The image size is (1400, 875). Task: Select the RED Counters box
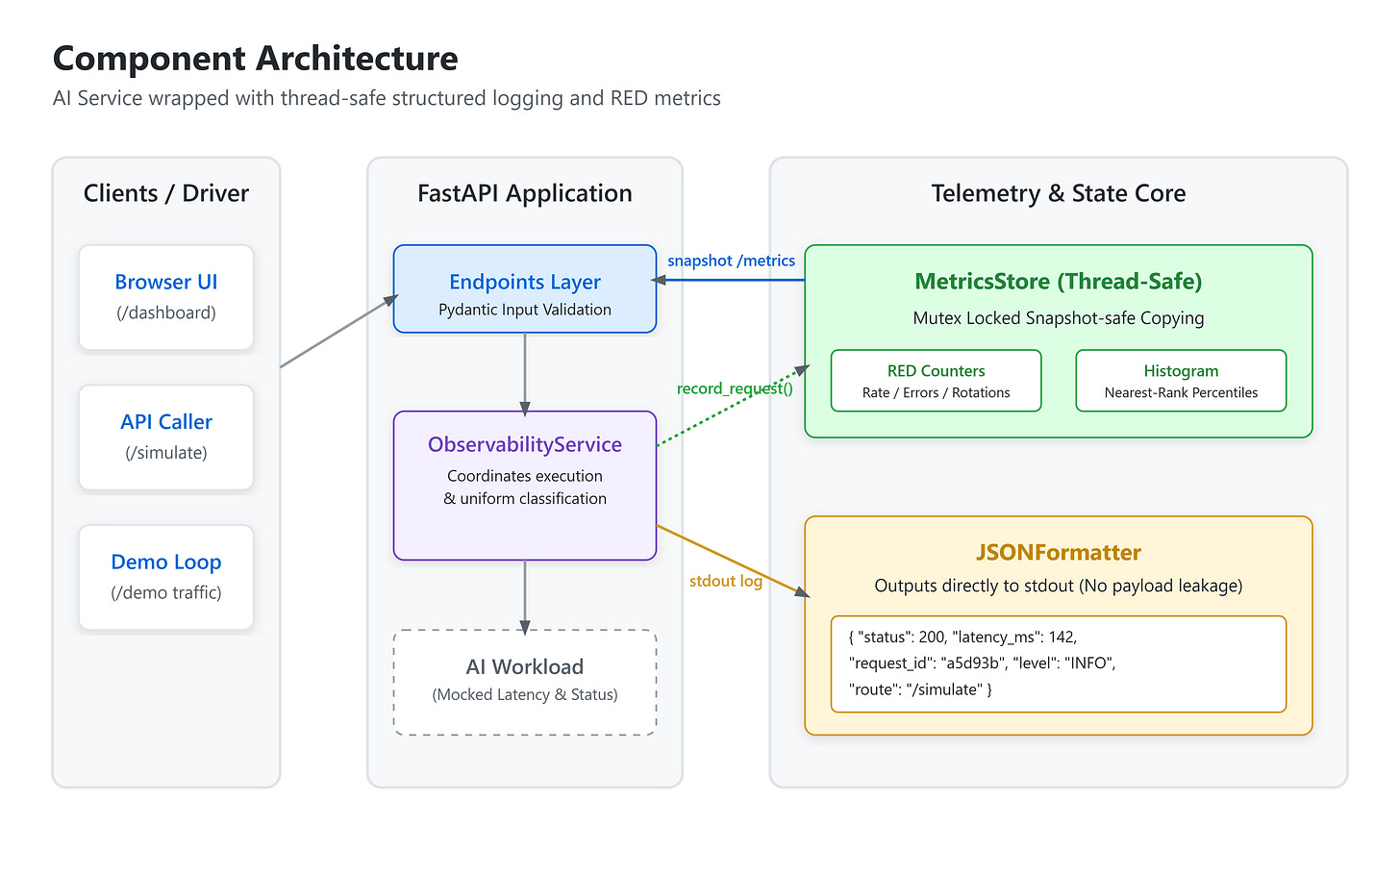[937, 381]
